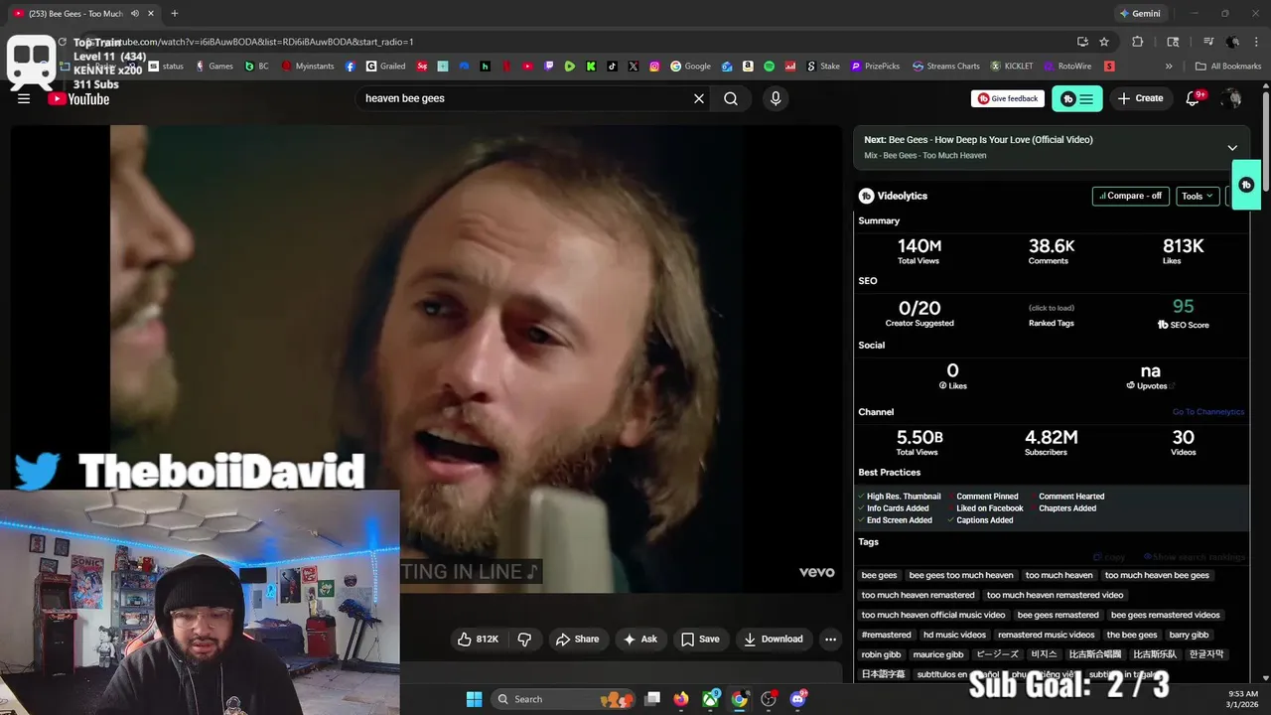Clear the search box text

coord(699,98)
